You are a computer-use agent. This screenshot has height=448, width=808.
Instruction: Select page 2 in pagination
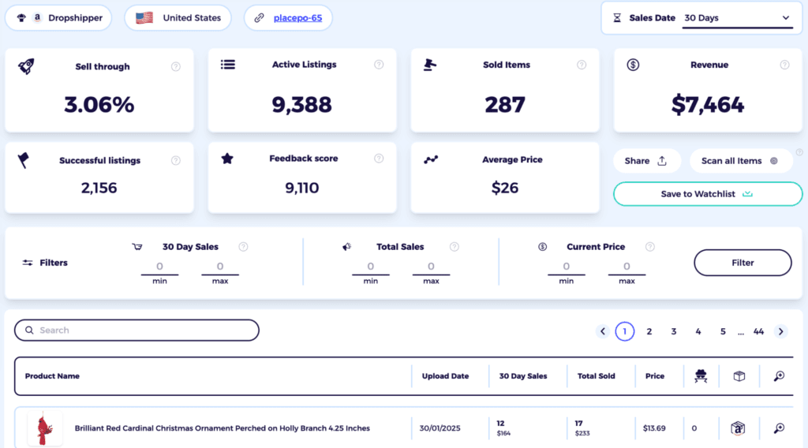pyautogui.click(x=649, y=331)
